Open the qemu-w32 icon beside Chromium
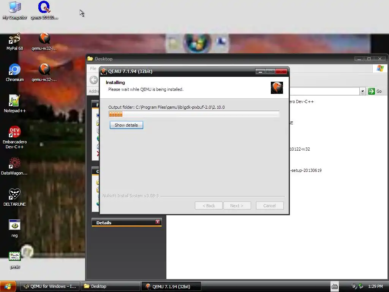The width and height of the screenshot is (389, 292). tap(44, 73)
